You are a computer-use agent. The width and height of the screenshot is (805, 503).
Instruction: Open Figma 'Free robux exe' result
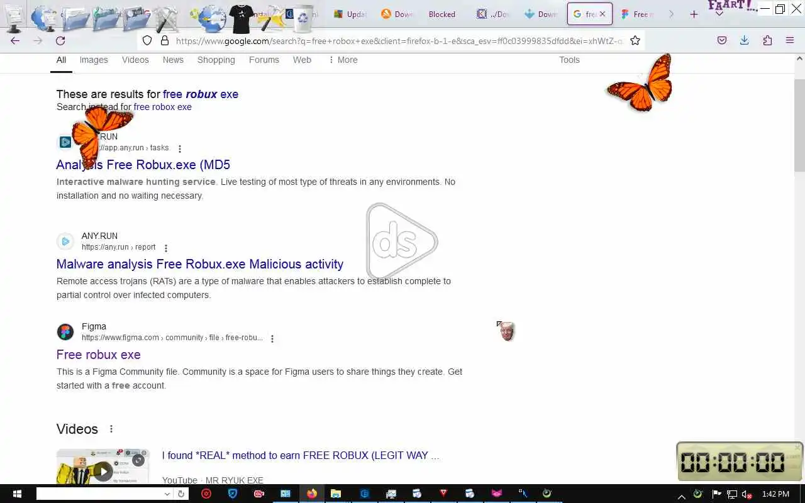click(98, 355)
